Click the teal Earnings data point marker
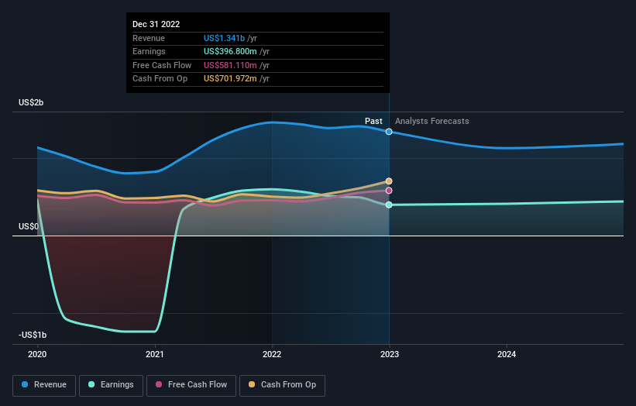This screenshot has width=636, height=406. point(389,205)
